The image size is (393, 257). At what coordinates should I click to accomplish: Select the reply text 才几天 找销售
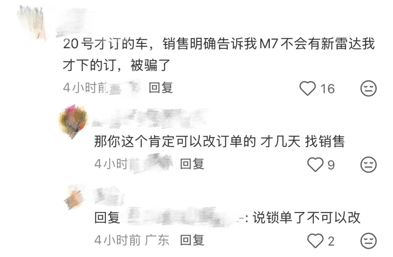[x=302, y=141]
